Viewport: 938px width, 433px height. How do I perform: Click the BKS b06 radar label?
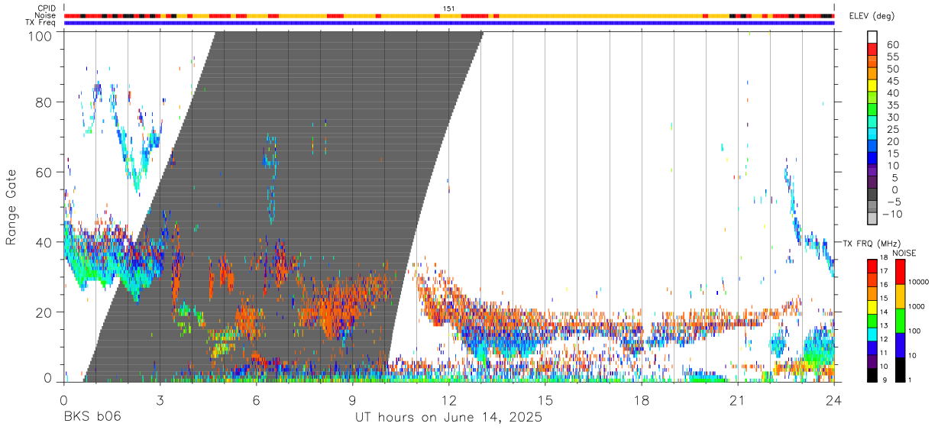click(x=92, y=418)
